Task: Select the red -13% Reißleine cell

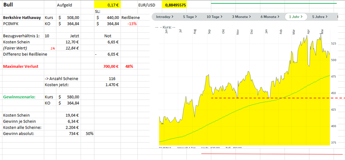Action: coord(131,24)
